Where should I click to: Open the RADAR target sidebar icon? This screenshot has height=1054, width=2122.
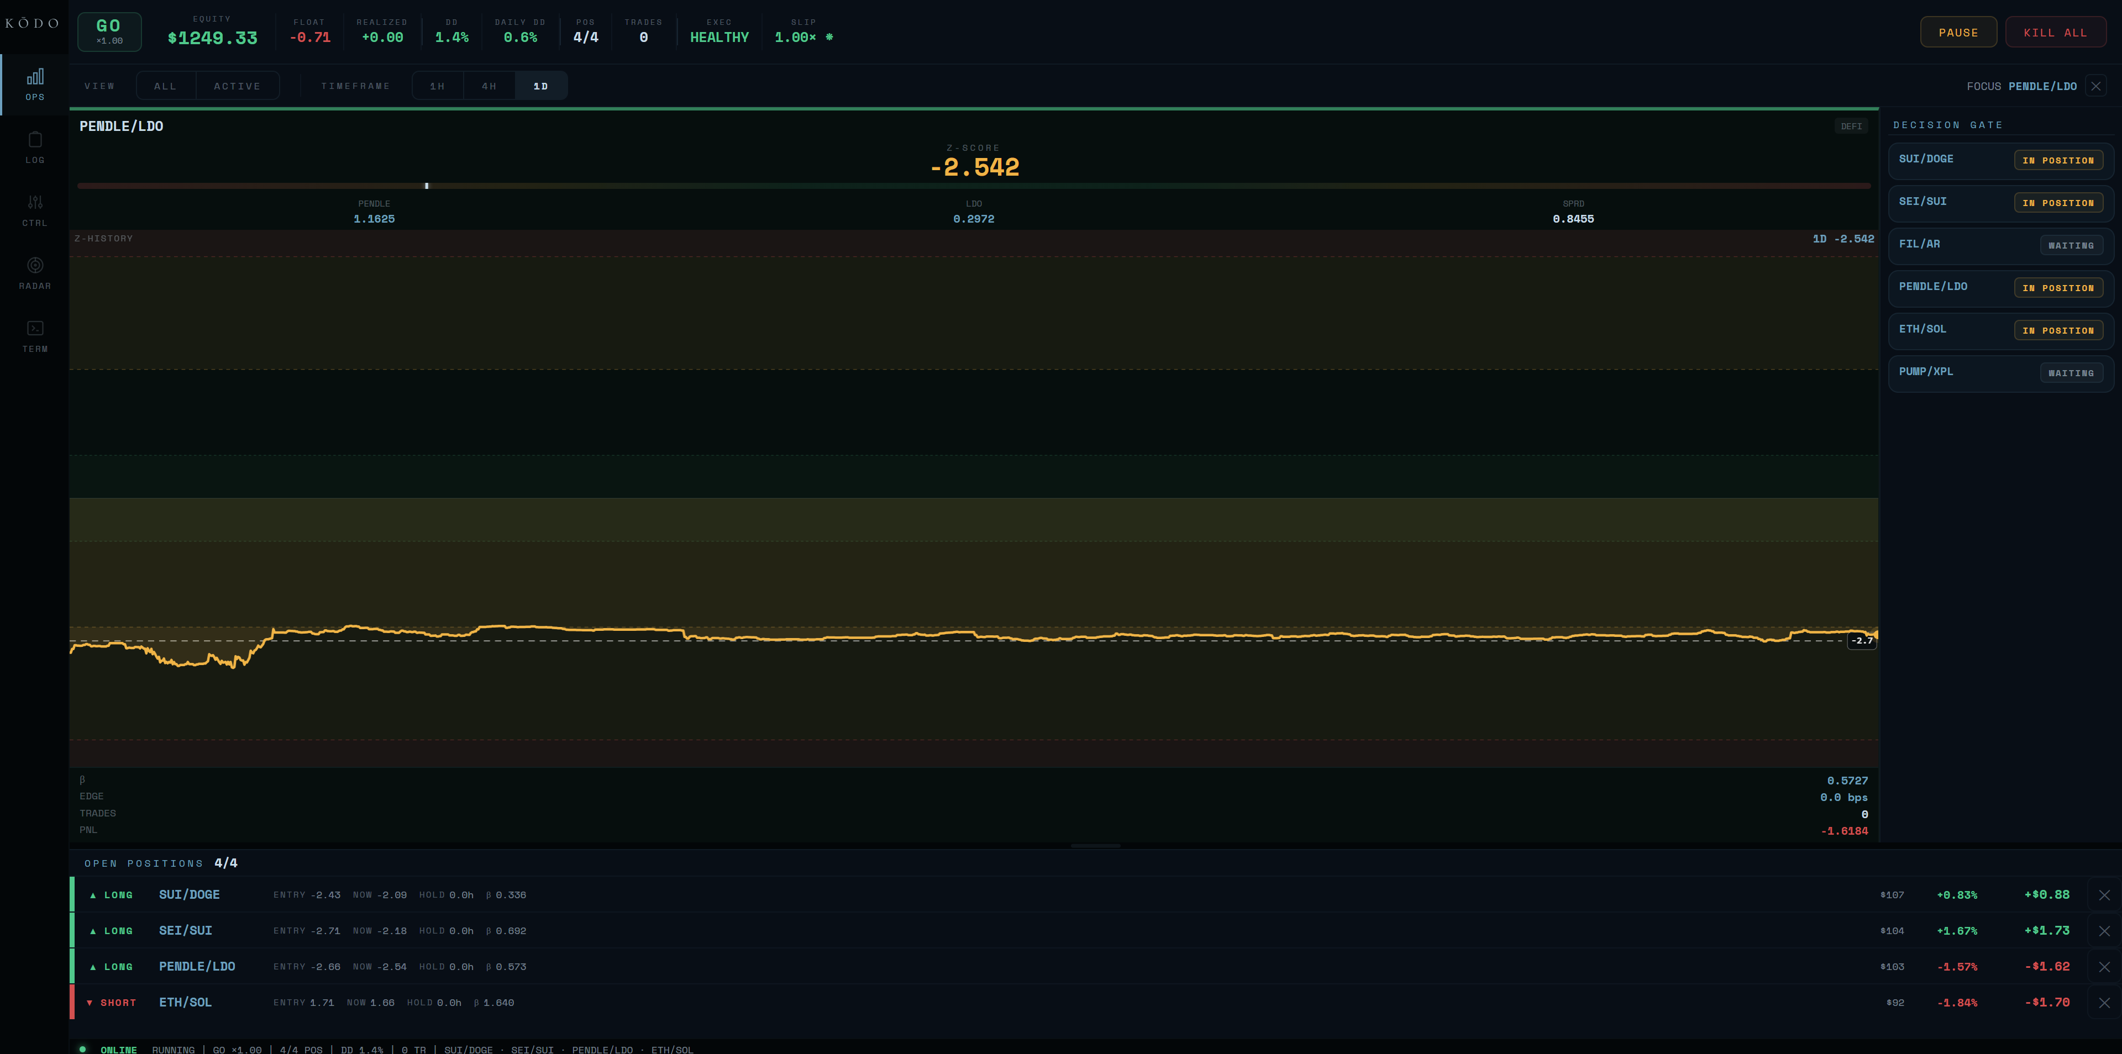pos(35,273)
